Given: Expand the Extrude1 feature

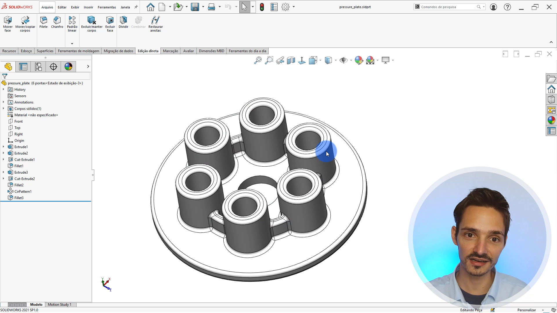Looking at the screenshot, I should 3,147.
